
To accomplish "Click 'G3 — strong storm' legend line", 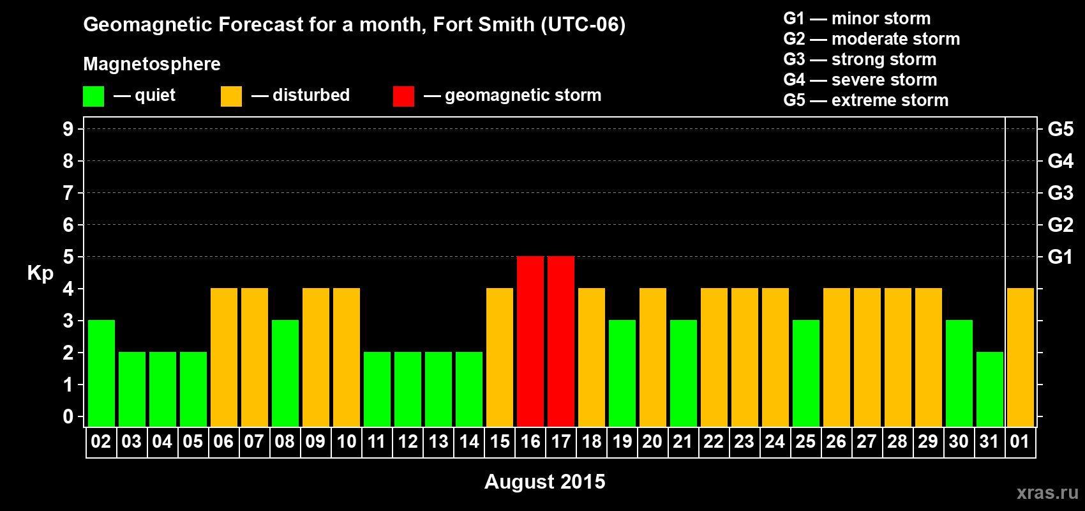I will [x=860, y=59].
